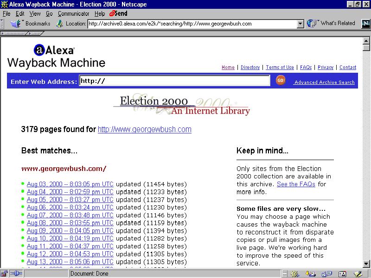Viewport: 371px width, 278px height.
Task: Open the http://www.georgewbush.com link
Action: (145, 129)
